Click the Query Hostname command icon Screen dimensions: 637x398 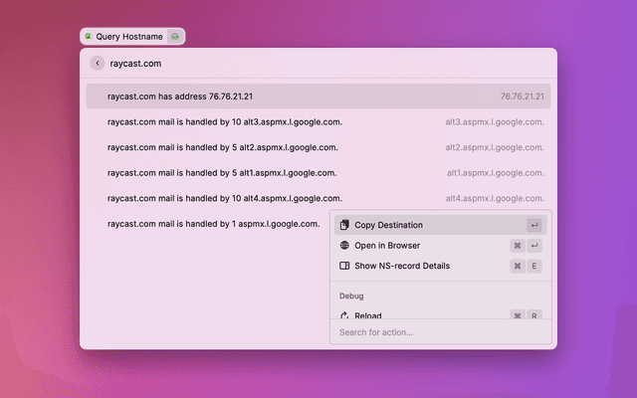pyautogui.click(x=88, y=36)
